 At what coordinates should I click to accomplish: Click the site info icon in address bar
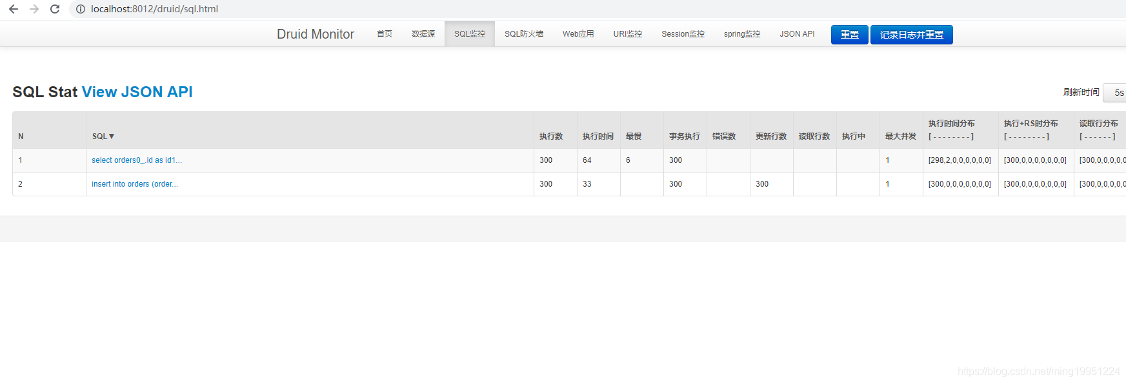[x=81, y=9]
